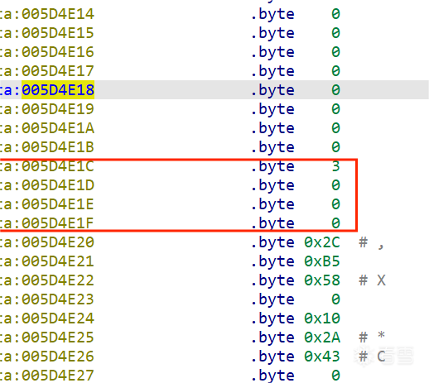
Task: Click address 005D4E1B
Action: 58,147
